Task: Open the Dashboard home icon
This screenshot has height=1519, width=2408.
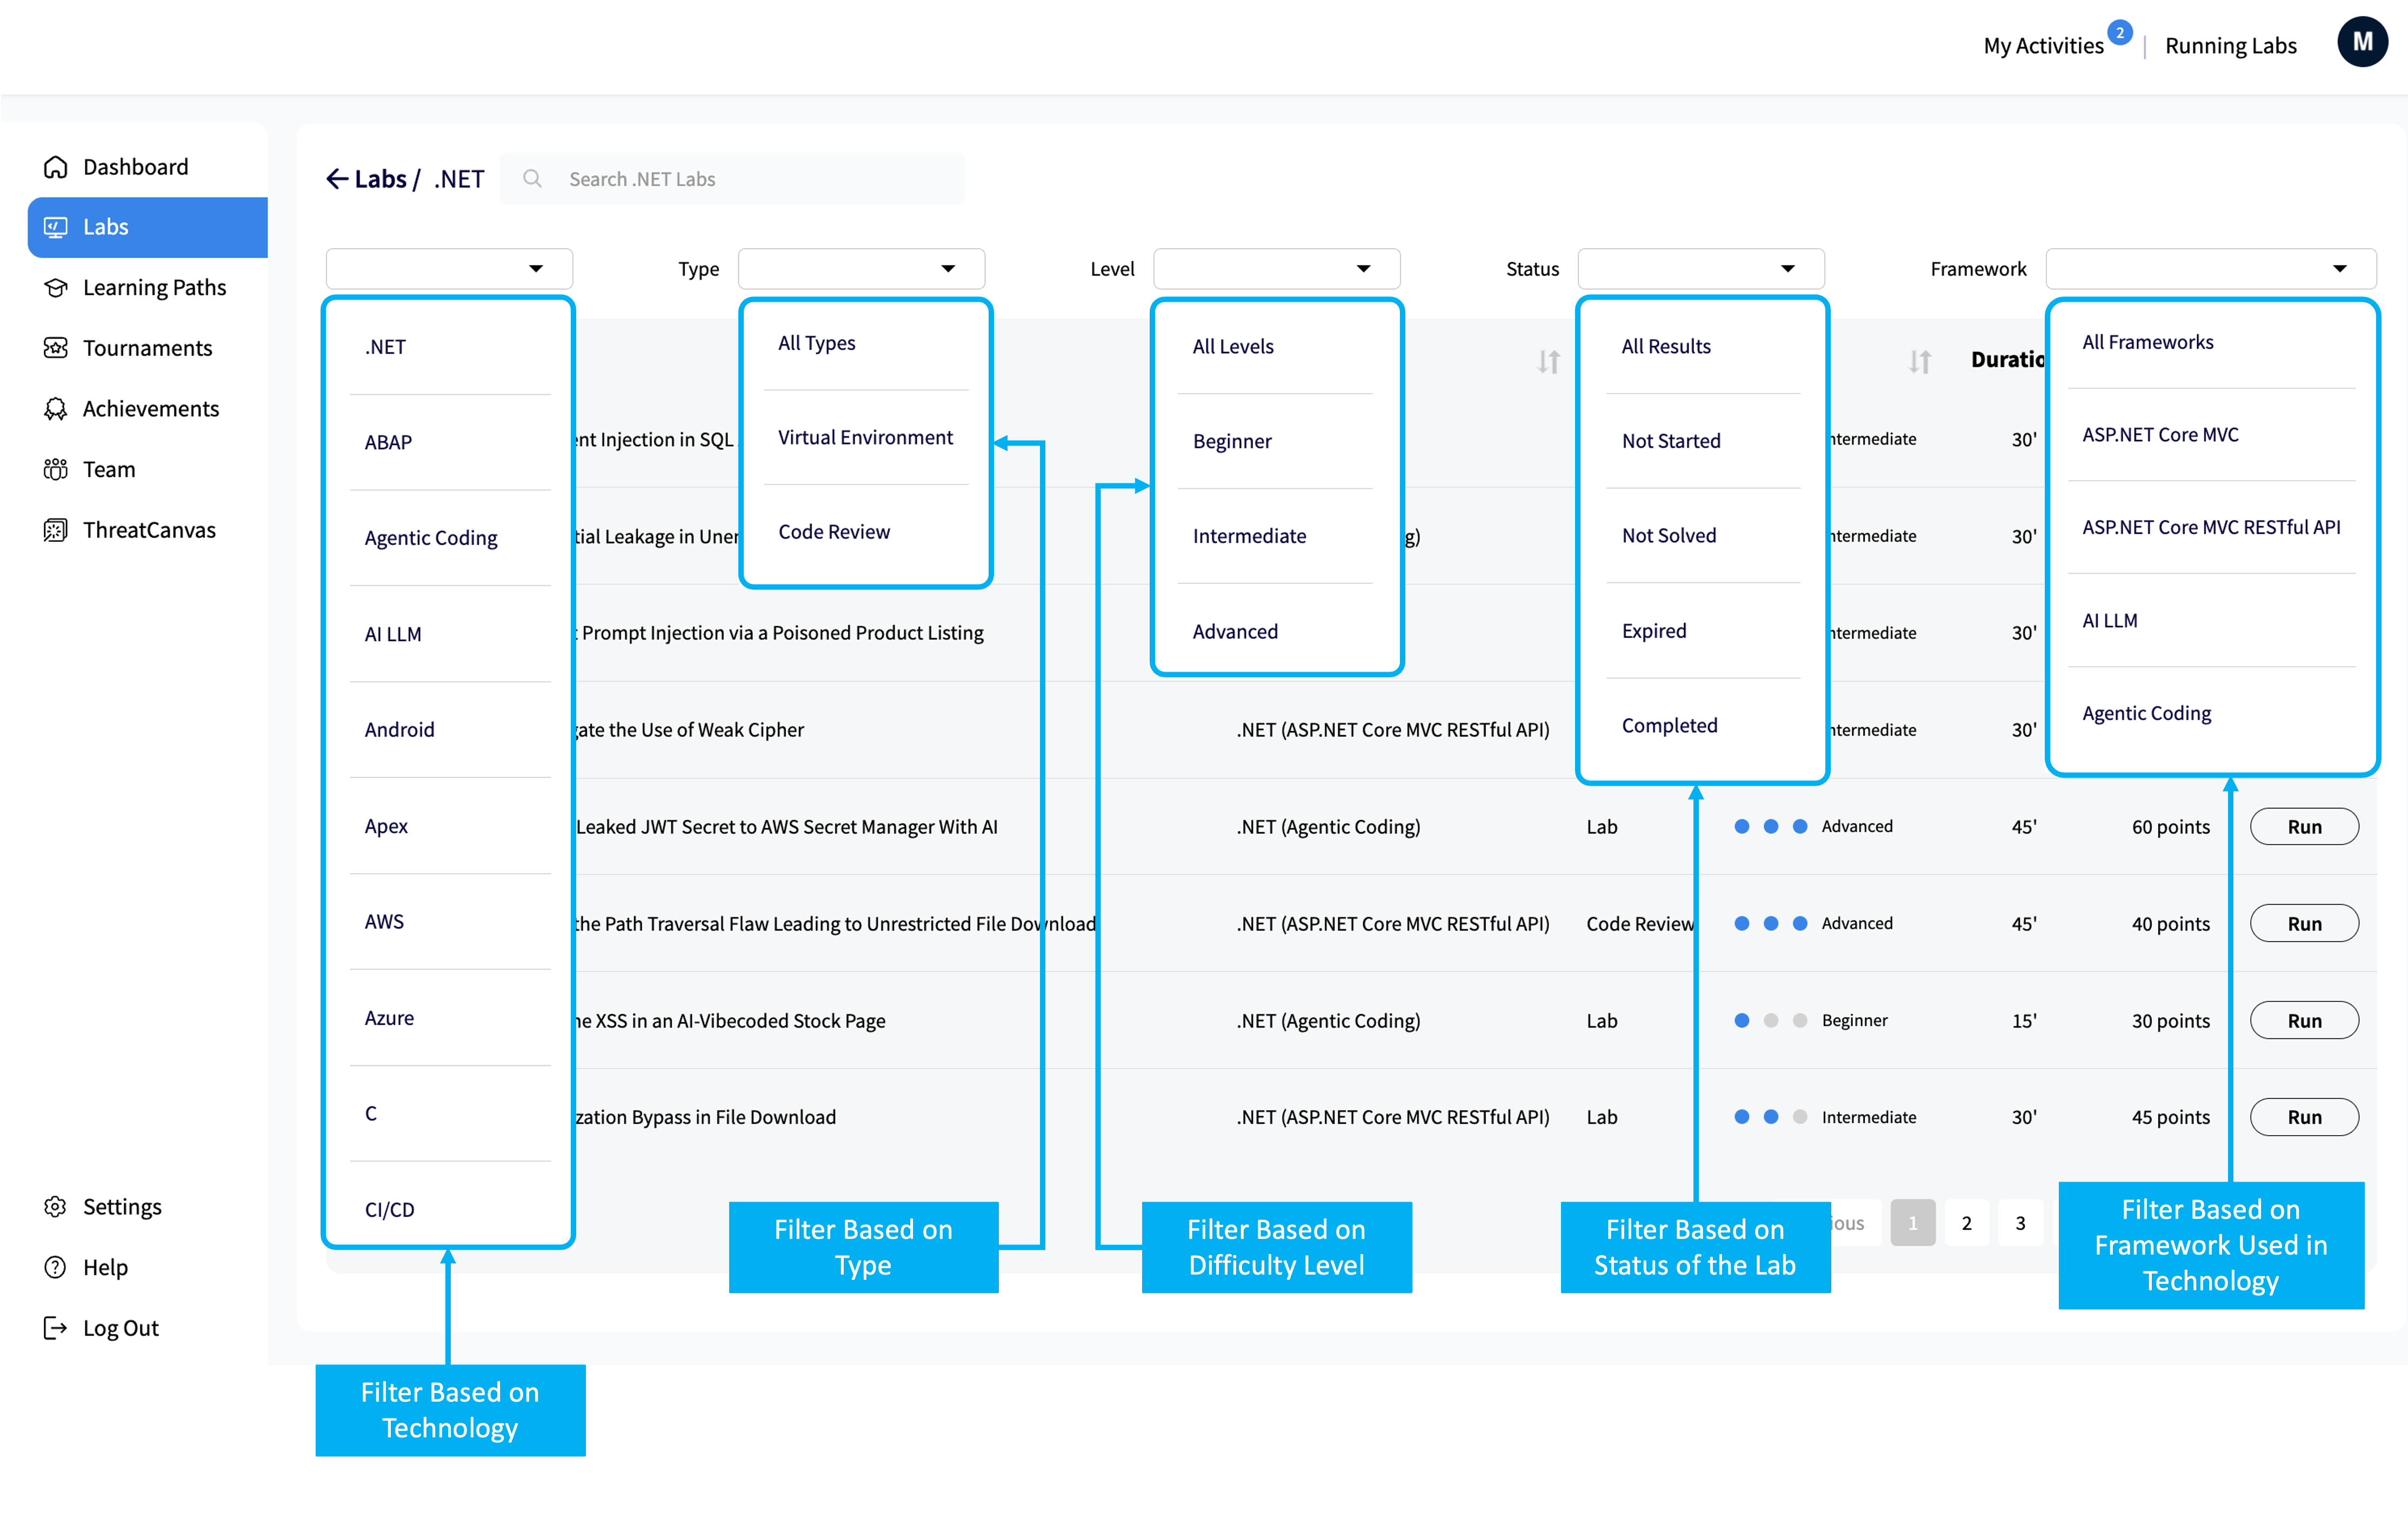Action: (x=56, y=167)
